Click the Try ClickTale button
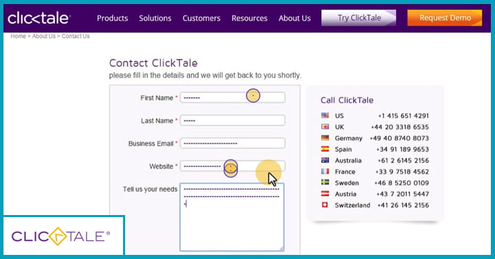495x259 pixels. [x=359, y=18]
